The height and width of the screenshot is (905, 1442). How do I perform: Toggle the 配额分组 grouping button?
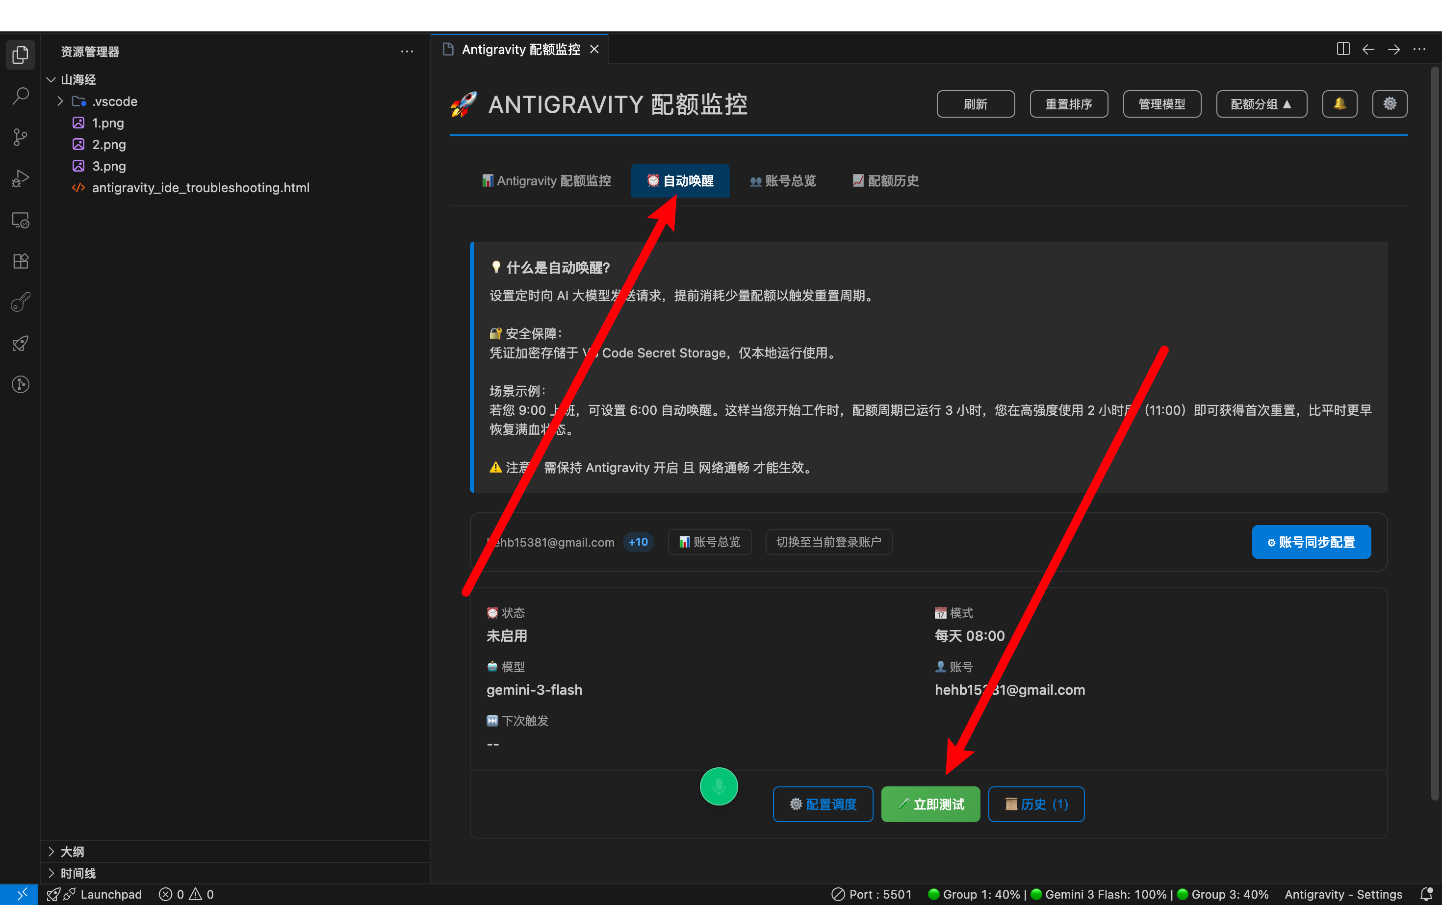[x=1261, y=104]
